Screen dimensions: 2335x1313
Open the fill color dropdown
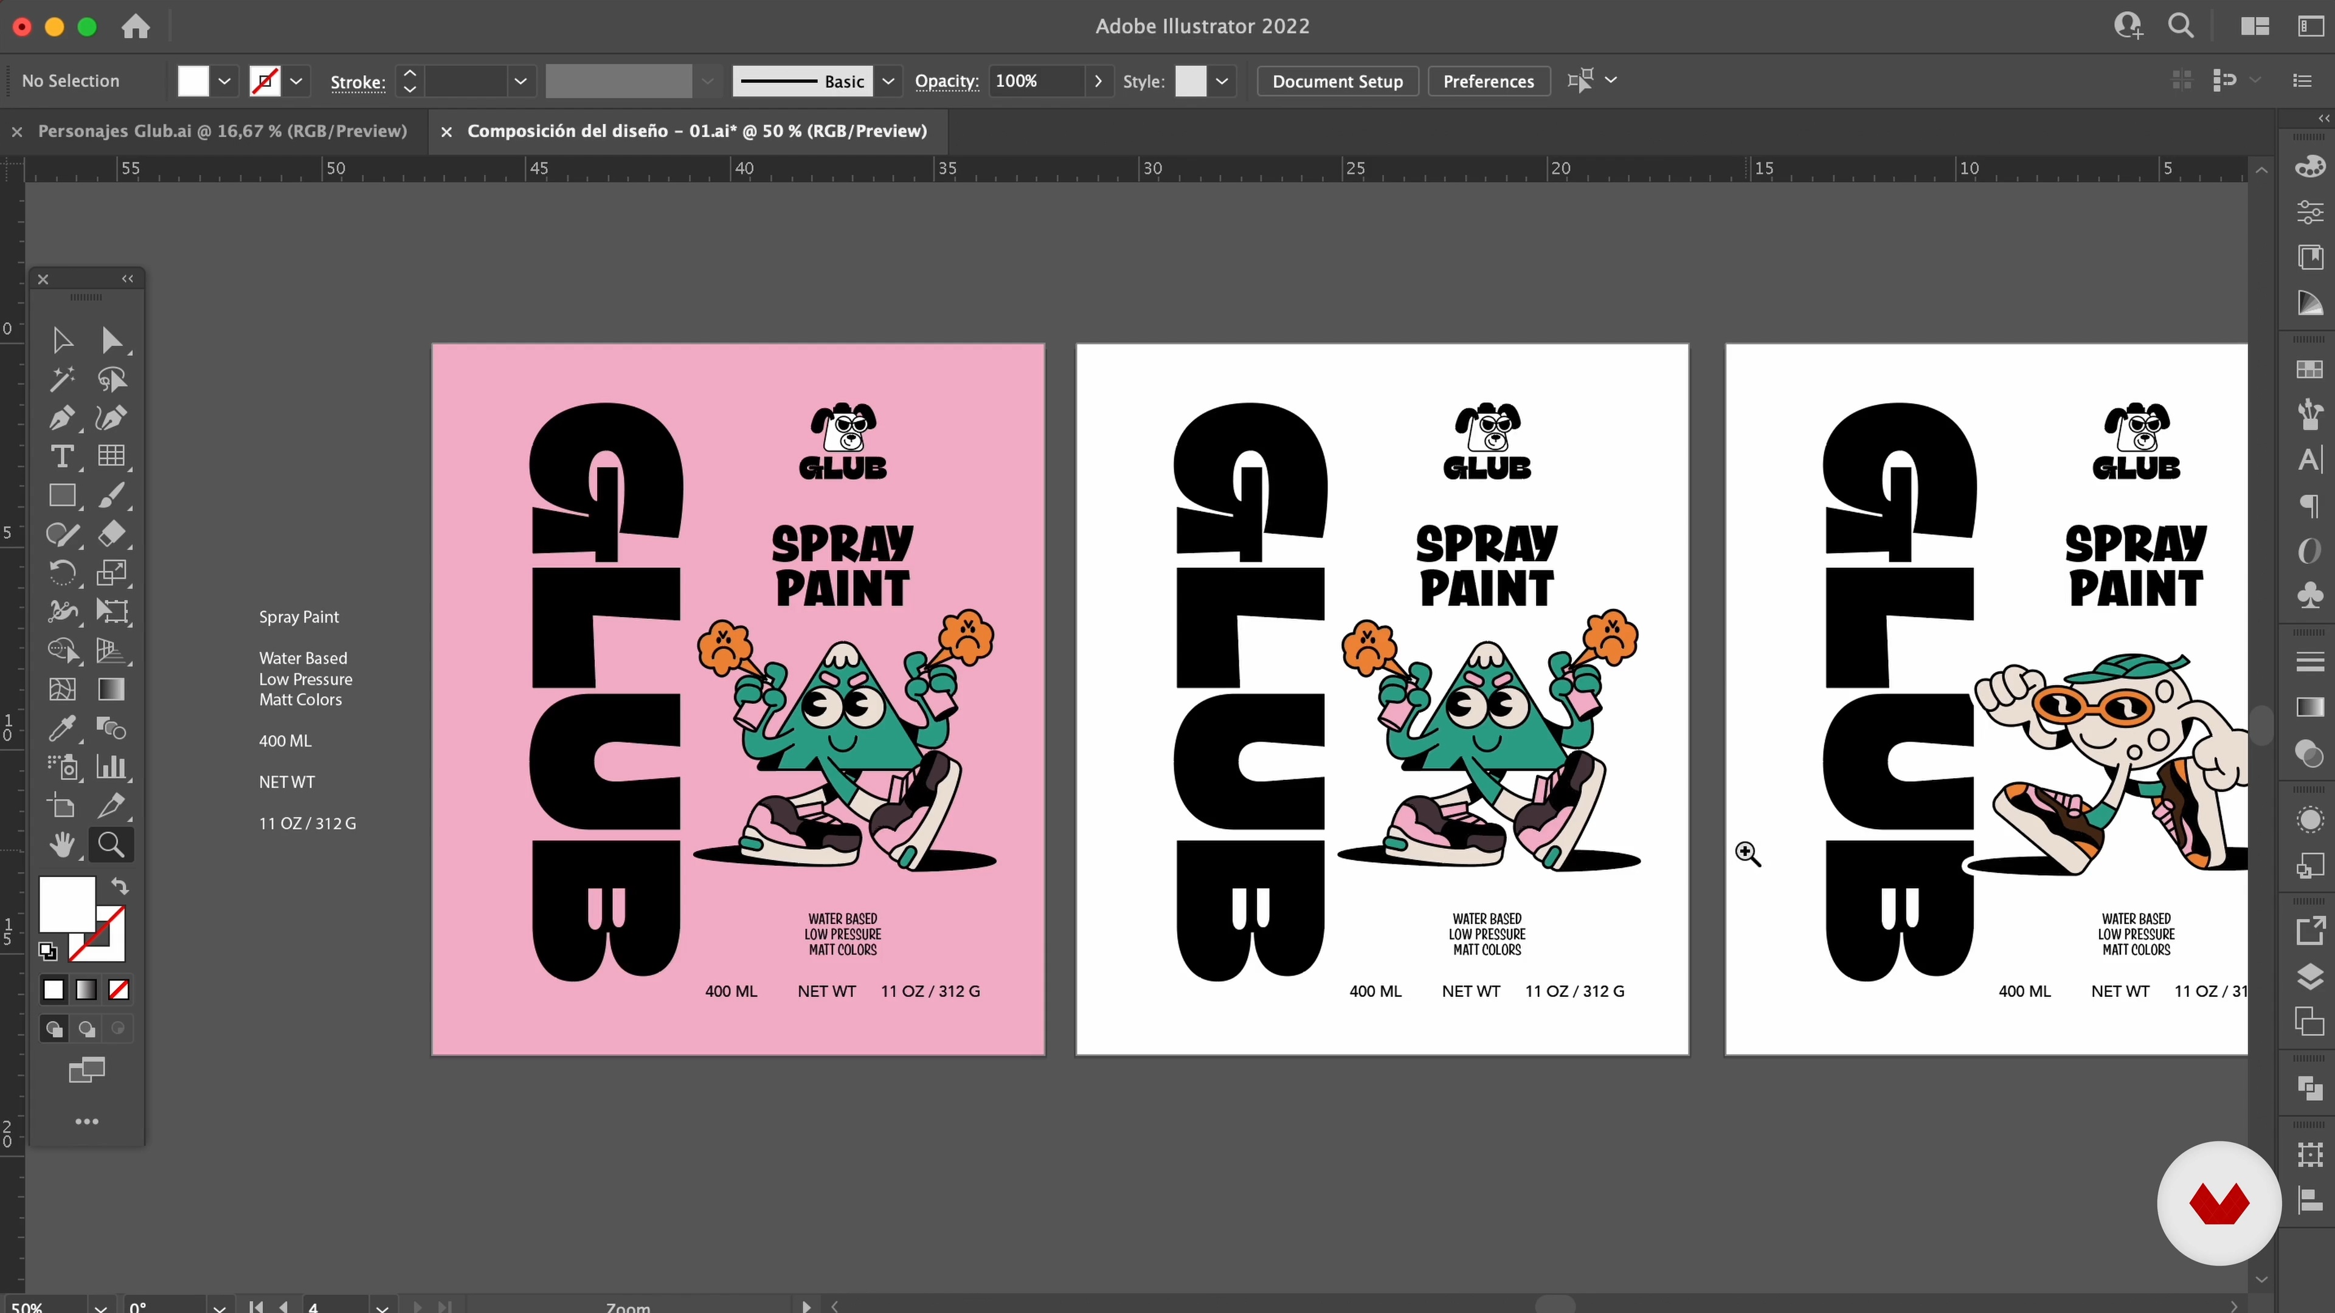coord(224,81)
